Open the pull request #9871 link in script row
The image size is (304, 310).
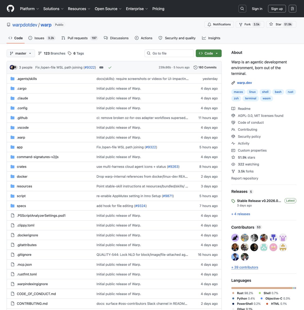(x=167, y=196)
